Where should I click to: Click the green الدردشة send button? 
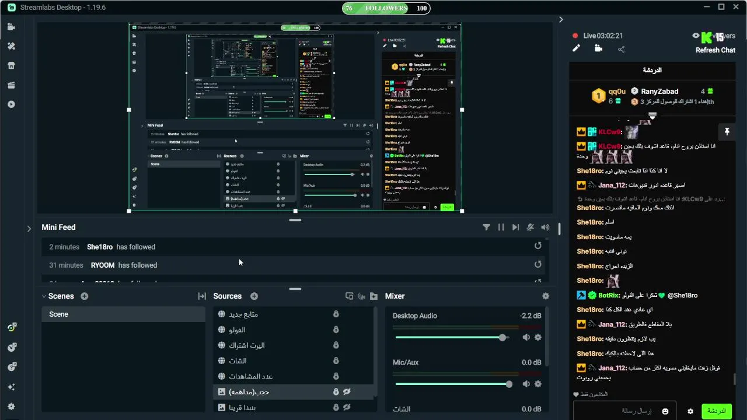click(x=716, y=411)
